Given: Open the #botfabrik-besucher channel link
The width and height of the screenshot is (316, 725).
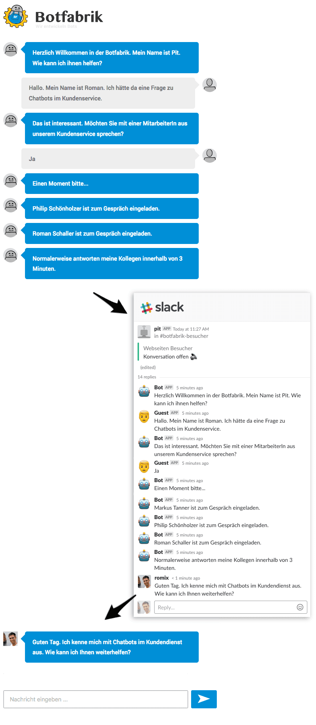Looking at the screenshot, I should tap(184, 336).
